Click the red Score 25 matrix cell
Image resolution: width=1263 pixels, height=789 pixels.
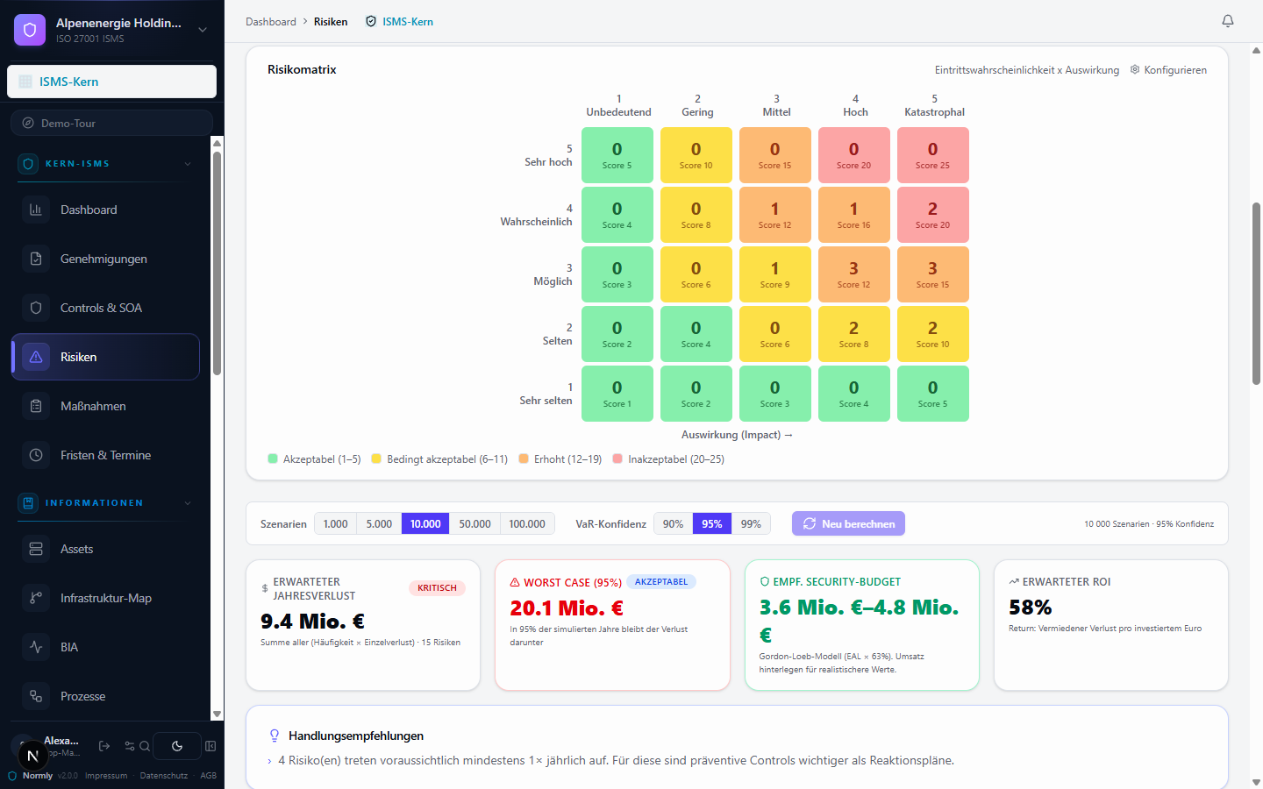(933, 155)
